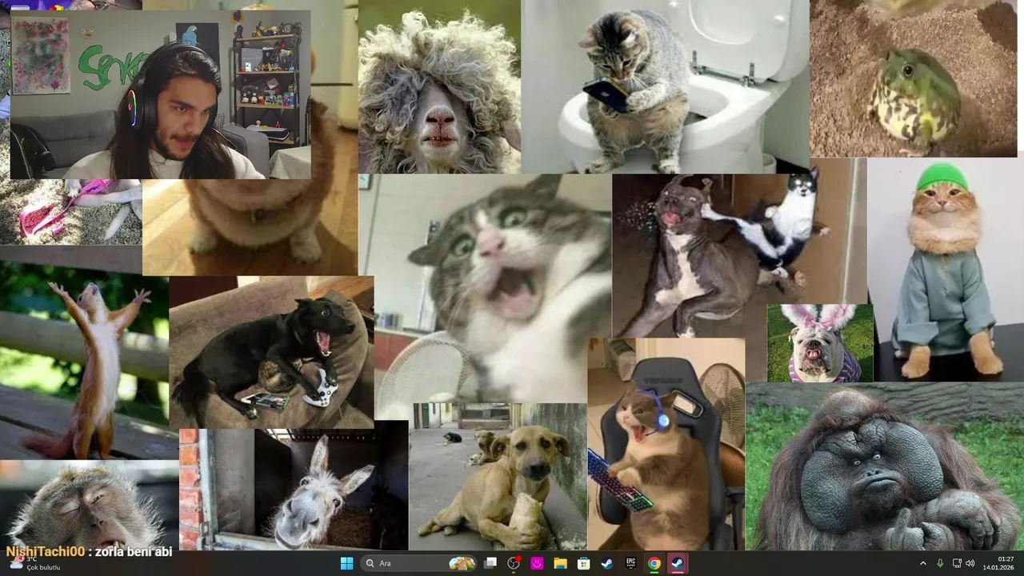Open the pink smiley app in taskbar

coord(537,563)
